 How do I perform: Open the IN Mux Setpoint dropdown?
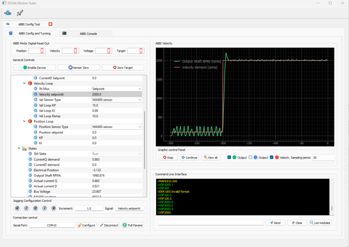tap(117, 88)
